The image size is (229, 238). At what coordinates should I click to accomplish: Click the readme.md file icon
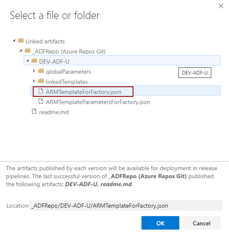click(34, 111)
